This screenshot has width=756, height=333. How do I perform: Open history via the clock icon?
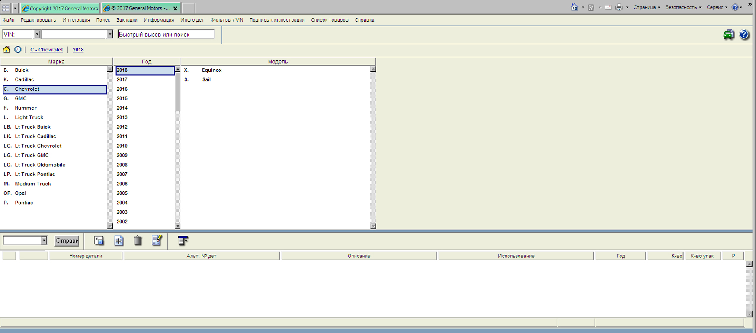coord(18,50)
